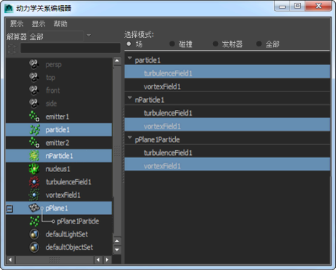The image size is (336, 270).
Task: Open the 显示 menu
Action: click(x=39, y=24)
